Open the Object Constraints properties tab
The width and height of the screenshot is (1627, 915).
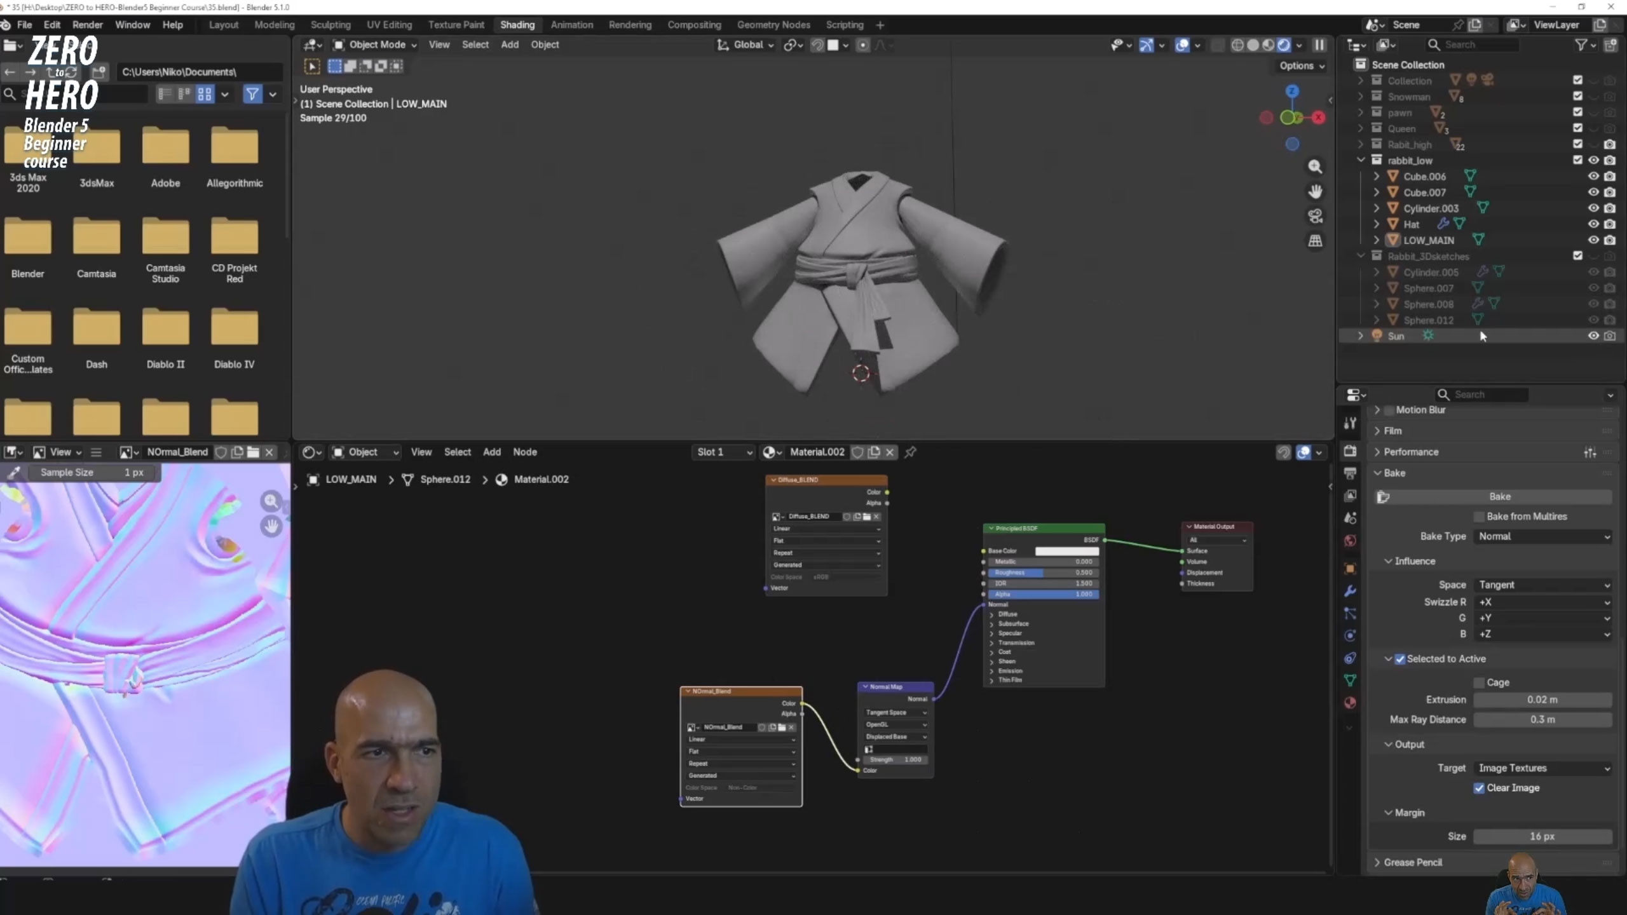[1350, 658]
